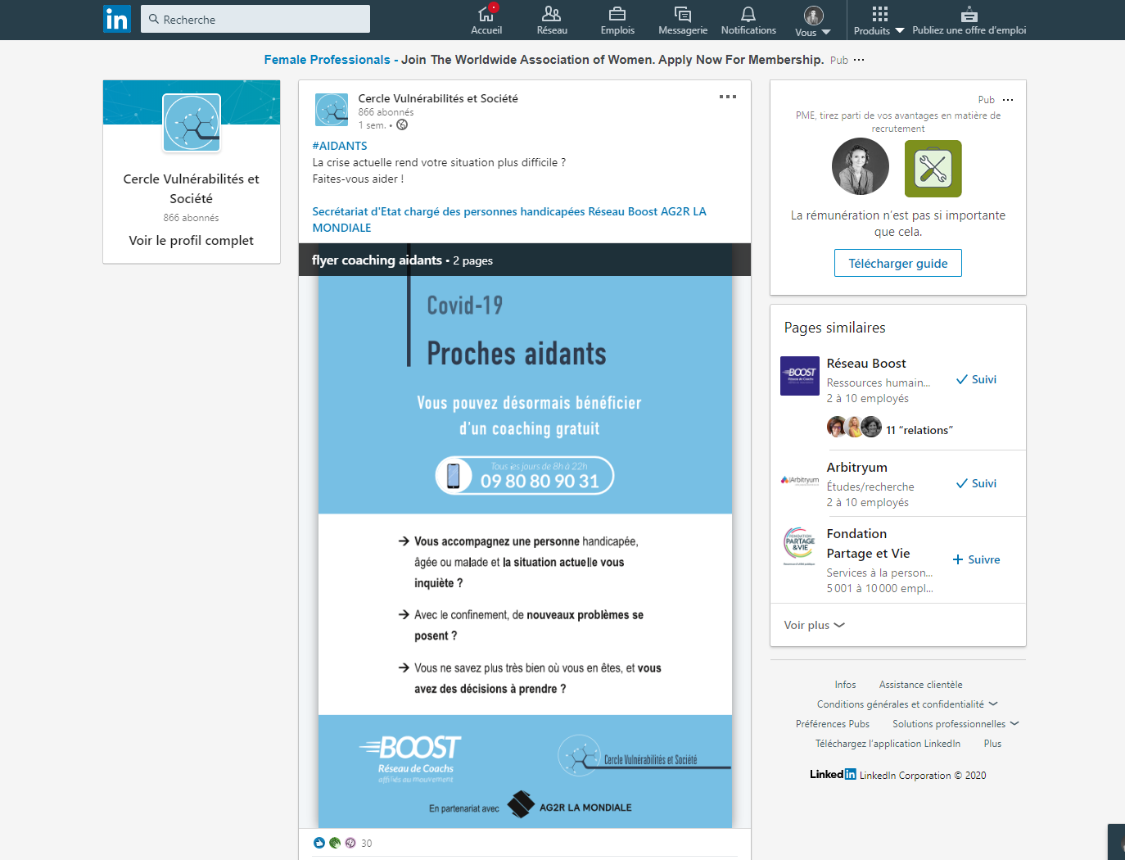The width and height of the screenshot is (1125, 860).
Task: Click the AG2R LA MONDIALE logo on flyer
Action: (570, 805)
